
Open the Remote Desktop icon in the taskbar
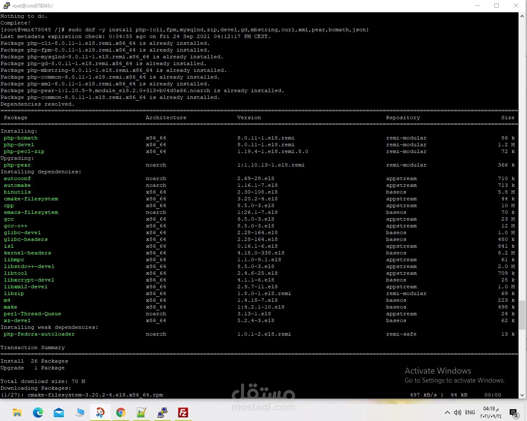coord(80,413)
